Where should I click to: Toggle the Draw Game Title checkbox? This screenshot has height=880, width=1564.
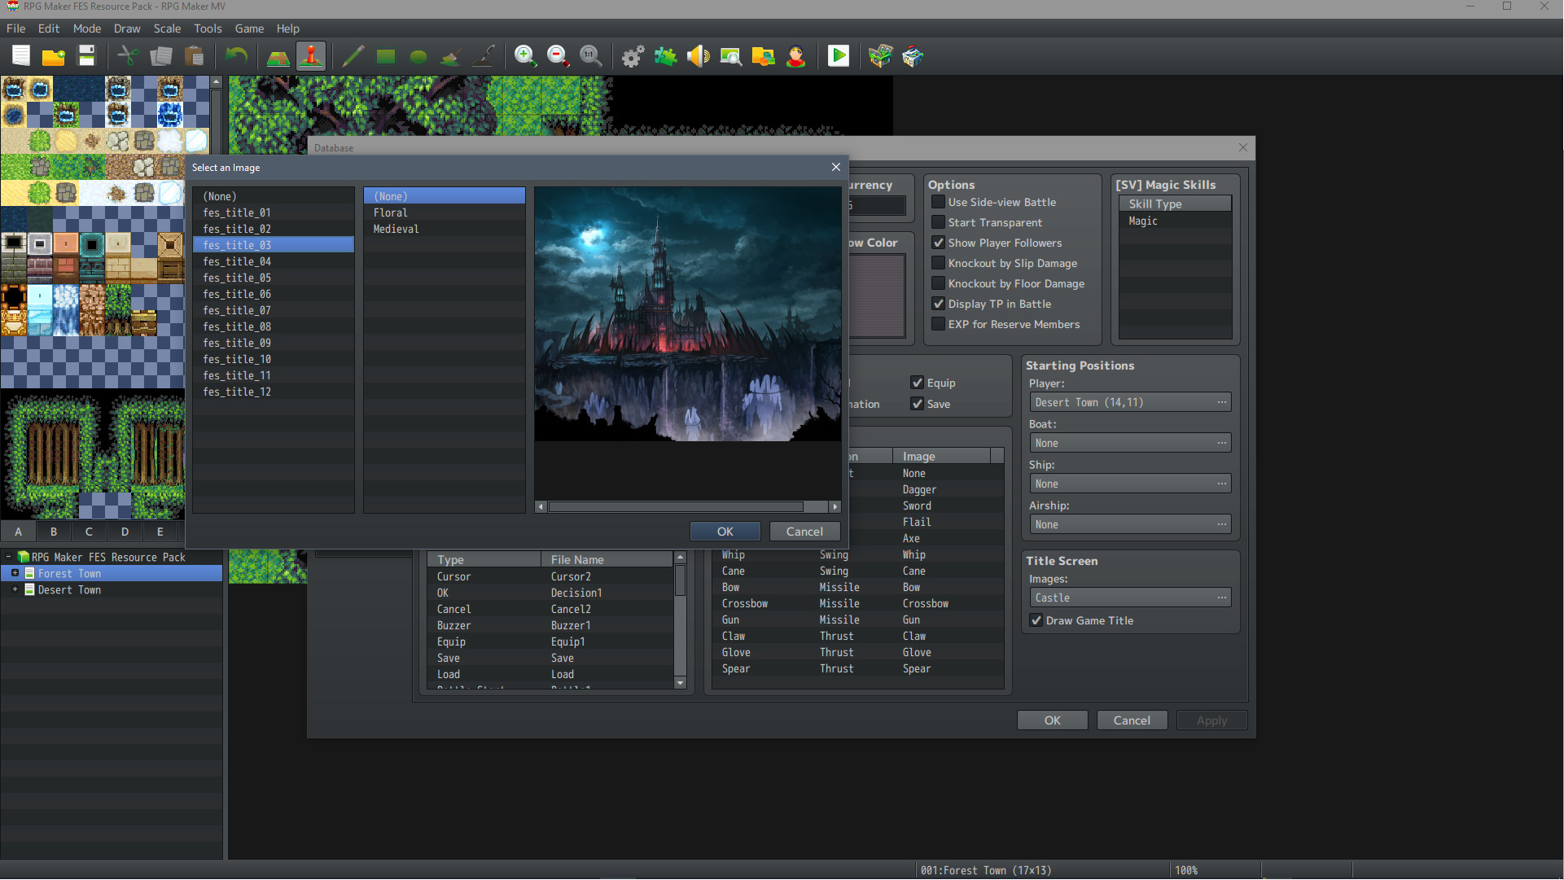click(1035, 620)
